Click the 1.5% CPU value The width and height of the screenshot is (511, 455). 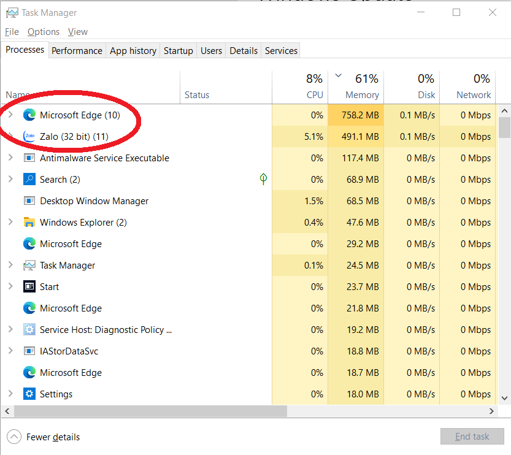click(x=300, y=201)
